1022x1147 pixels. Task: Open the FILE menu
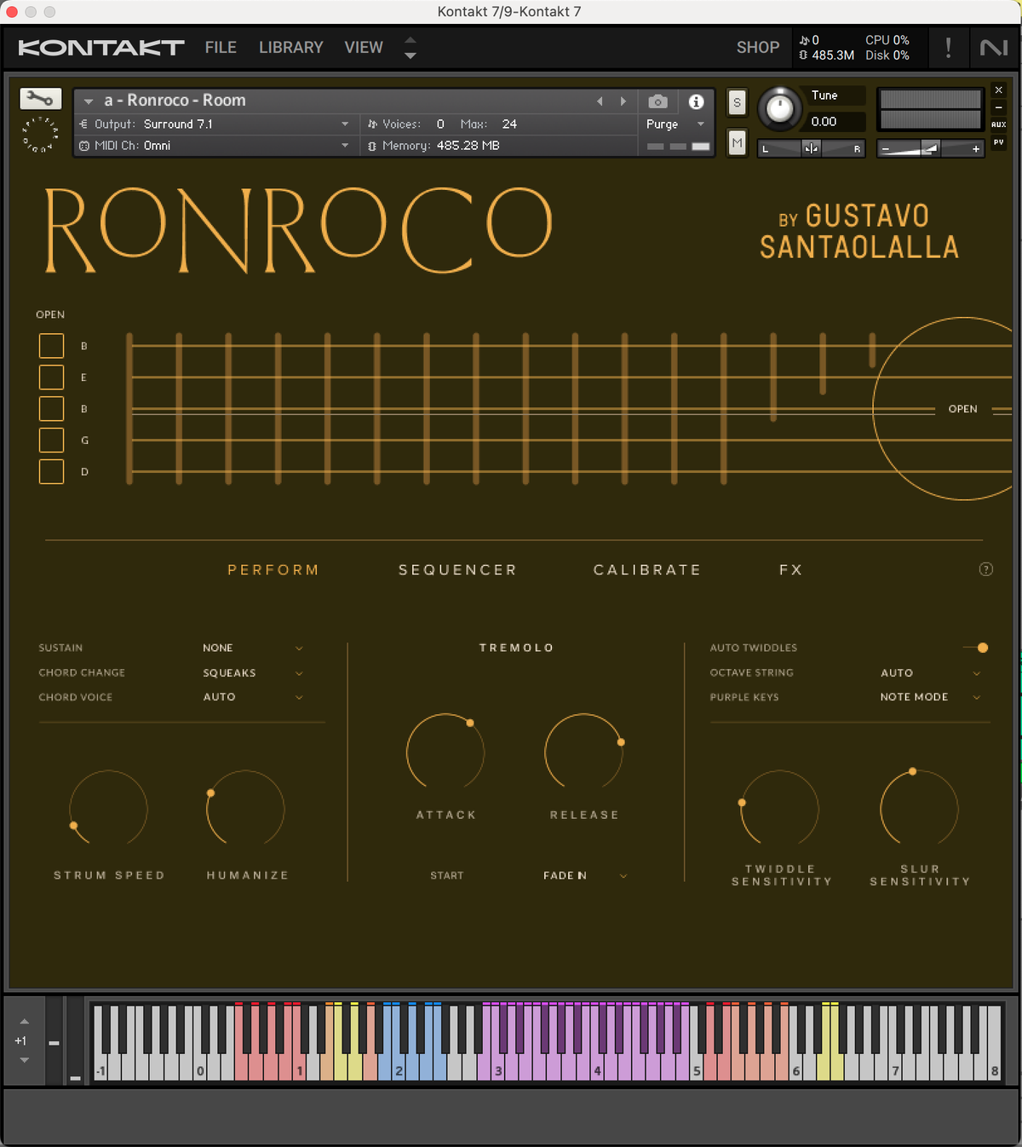tap(221, 48)
